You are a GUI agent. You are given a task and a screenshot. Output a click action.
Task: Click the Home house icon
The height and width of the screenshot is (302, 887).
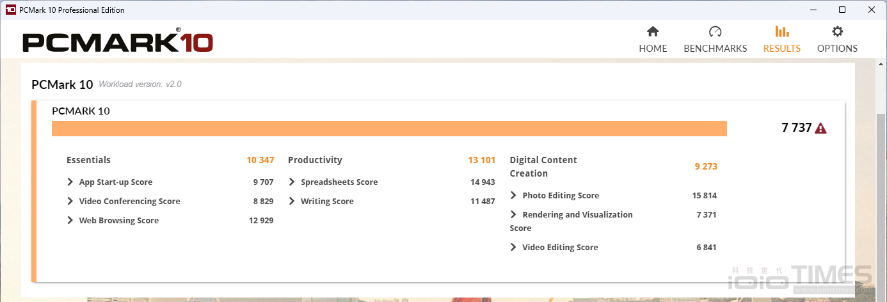pos(653,32)
